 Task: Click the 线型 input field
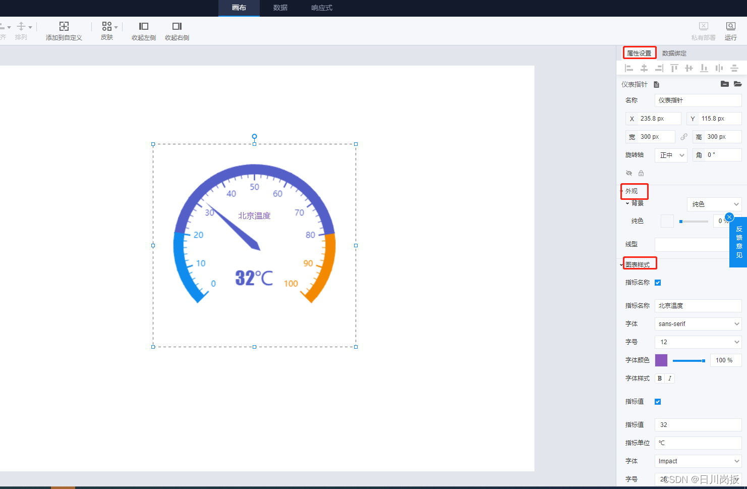tap(692, 245)
